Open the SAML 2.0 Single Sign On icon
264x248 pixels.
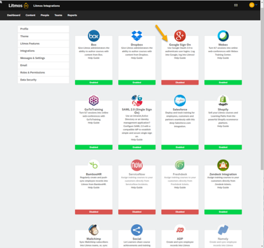[137, 100]
